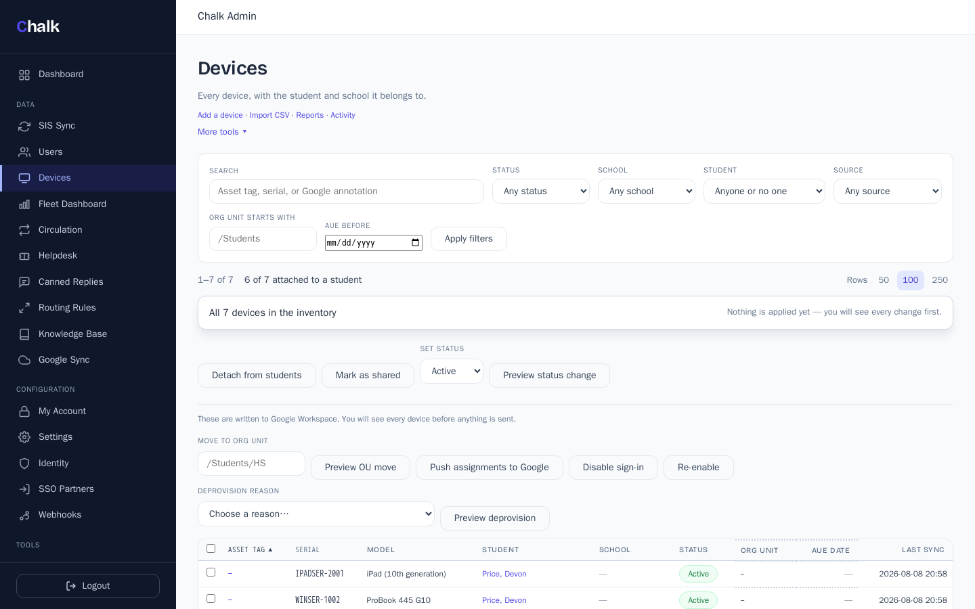Open the Reports link
975x609 pixels.
309,116
